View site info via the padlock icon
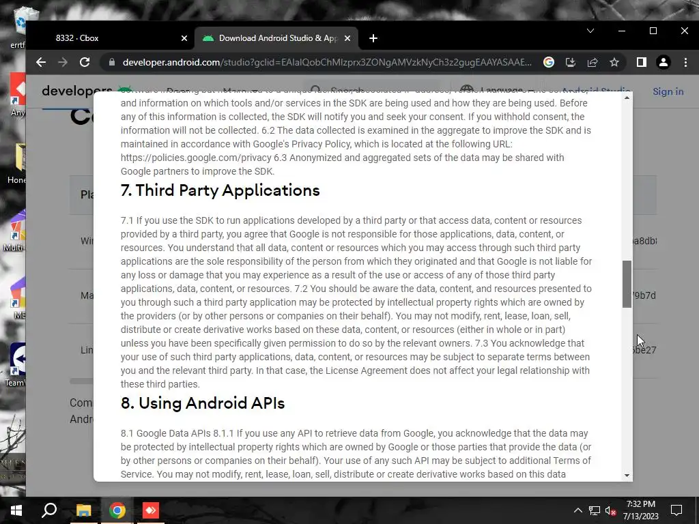699x524 pixels. pyautogui.click(x=112, y=62)
